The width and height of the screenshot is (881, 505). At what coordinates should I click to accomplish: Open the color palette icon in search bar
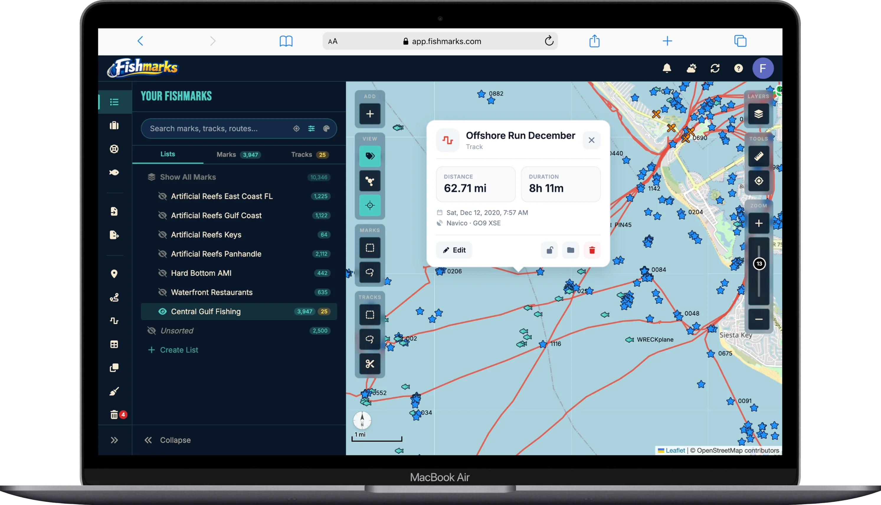pyautogui.click(x=326, y=129)
